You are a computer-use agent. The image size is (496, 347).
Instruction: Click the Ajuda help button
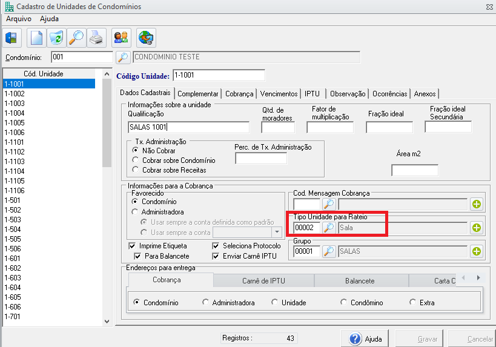click(x=365, y=339)
